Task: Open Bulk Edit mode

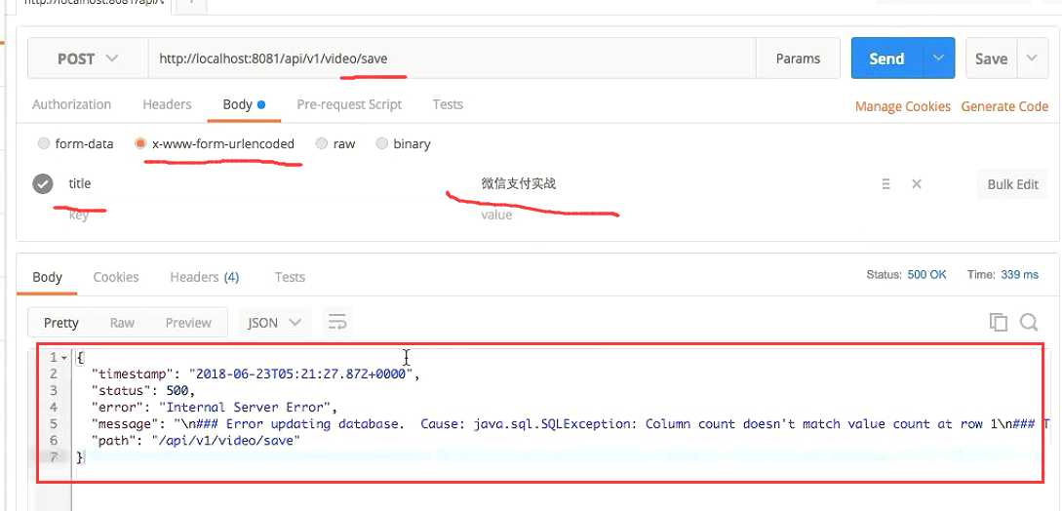Action: tap(1012, 184)
